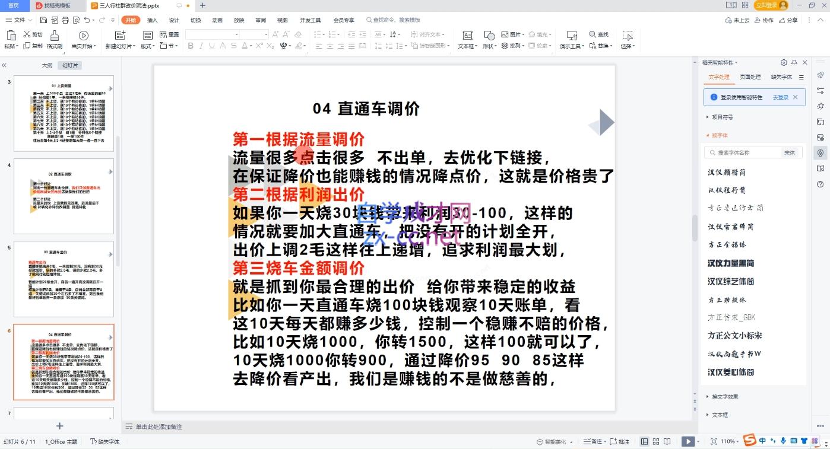Select slide 4 thumbnail 直通车测款
Viewport: 830px width, 449px height.
(x=64, y=196)
